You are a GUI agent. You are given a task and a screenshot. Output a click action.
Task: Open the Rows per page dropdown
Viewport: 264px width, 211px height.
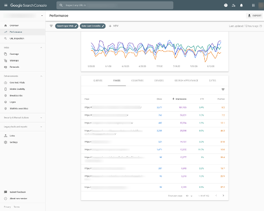189,196
